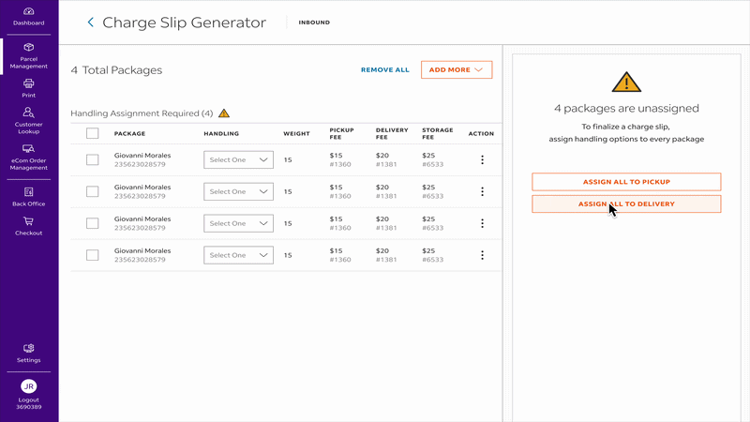This screenshot has width=750, height=422.
Task: Open action menu for second package row
Action: coord(482,191)
